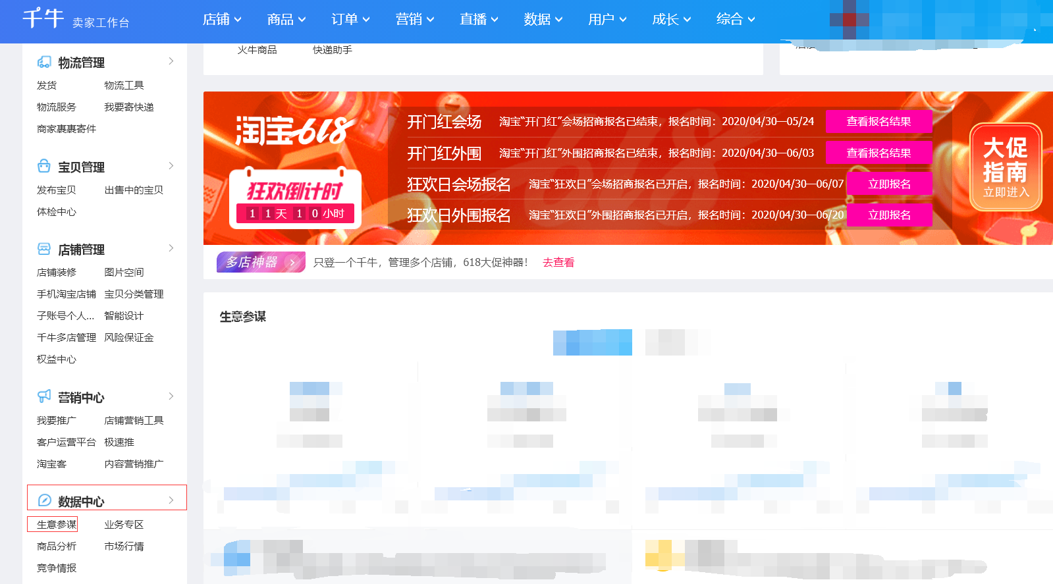Image resolution: width=1053 pixels, height=584 pixels.
Task: Click the 淘宝618 banner logo
Action: coord(294,131)
